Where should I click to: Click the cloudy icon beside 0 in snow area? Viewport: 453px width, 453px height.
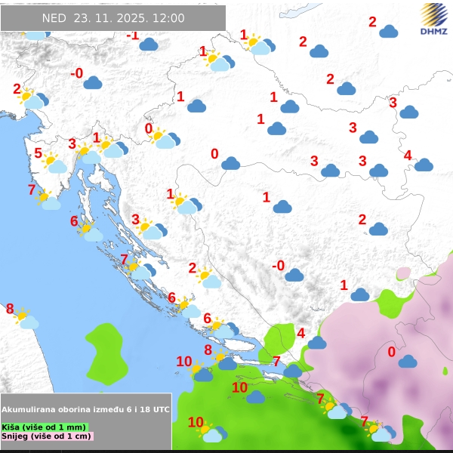pyautogui.click(x=408, y=361)
